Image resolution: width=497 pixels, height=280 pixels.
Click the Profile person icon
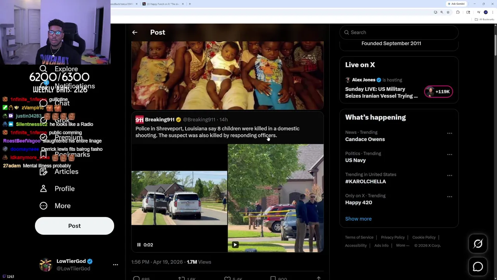pos(43,189)
